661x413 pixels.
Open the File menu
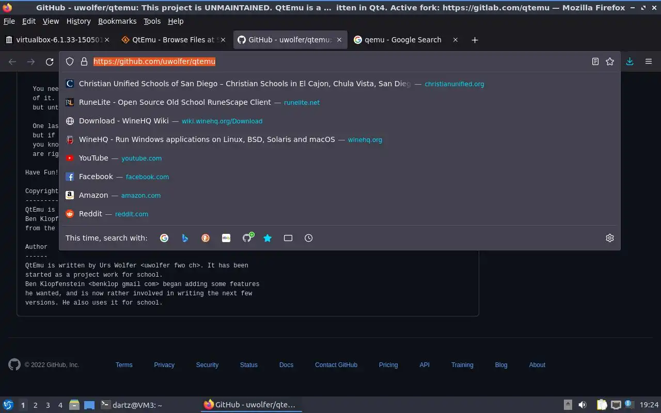click(x=9, y=21)
